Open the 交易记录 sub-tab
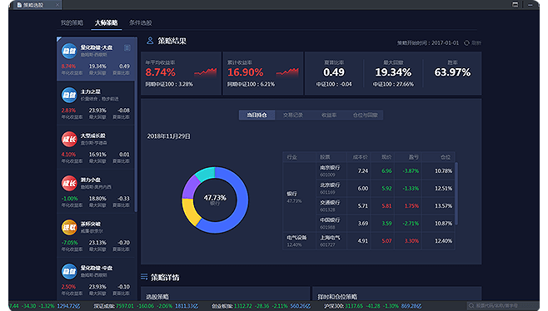This screenshot has width=548, height=311. tap(293, 115)
